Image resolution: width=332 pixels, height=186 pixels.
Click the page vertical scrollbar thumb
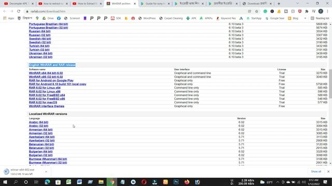[330, 84]
